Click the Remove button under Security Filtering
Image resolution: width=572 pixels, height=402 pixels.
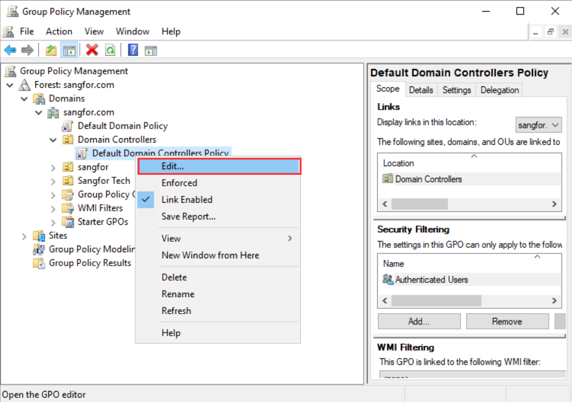[507, 322]
